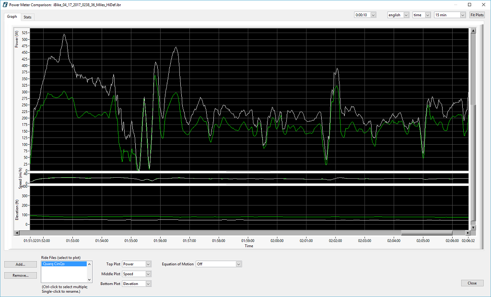491x297 pixels.
Task: Switch to the Stats tab
Action: tap(27, 17)
